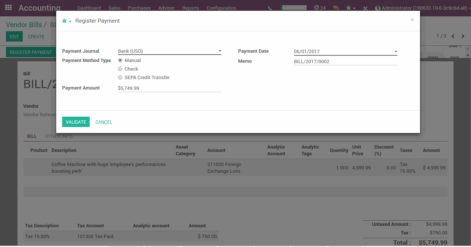Choose SEPA Credit Transfer payment method

click(x=120, y=78)
